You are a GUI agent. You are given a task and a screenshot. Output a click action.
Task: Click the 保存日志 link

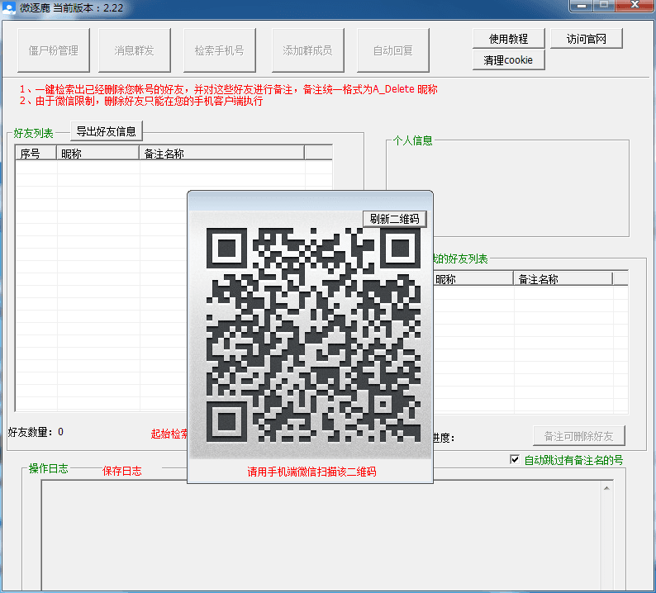121,471
